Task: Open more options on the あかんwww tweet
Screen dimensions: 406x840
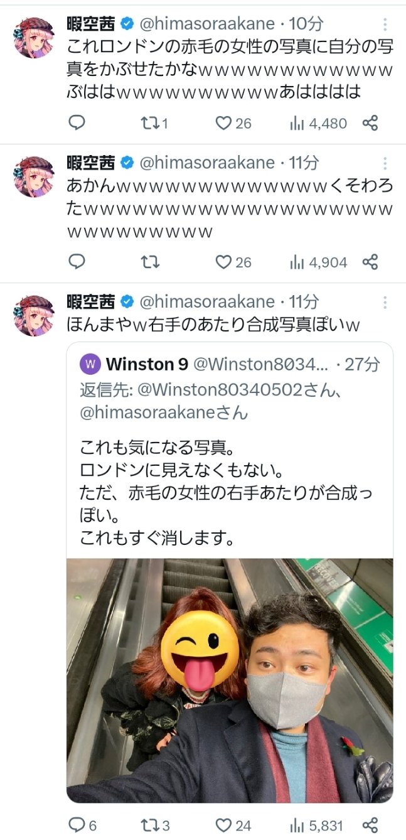Action: [385, 163]
